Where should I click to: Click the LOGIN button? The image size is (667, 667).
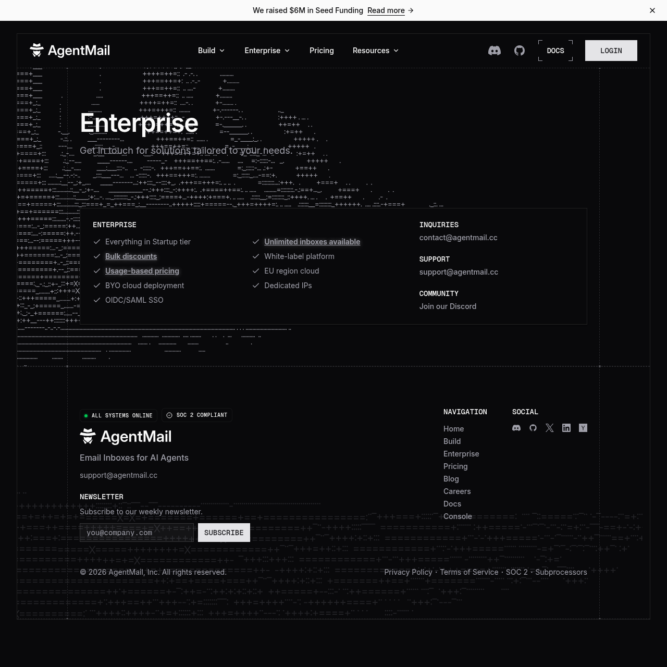coord(611,51)
